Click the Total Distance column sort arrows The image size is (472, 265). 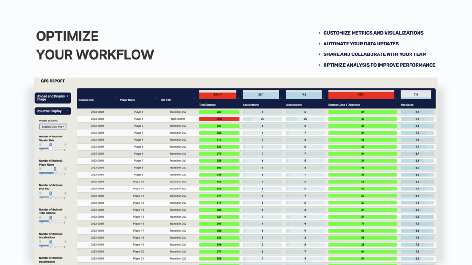click(238, 98)
